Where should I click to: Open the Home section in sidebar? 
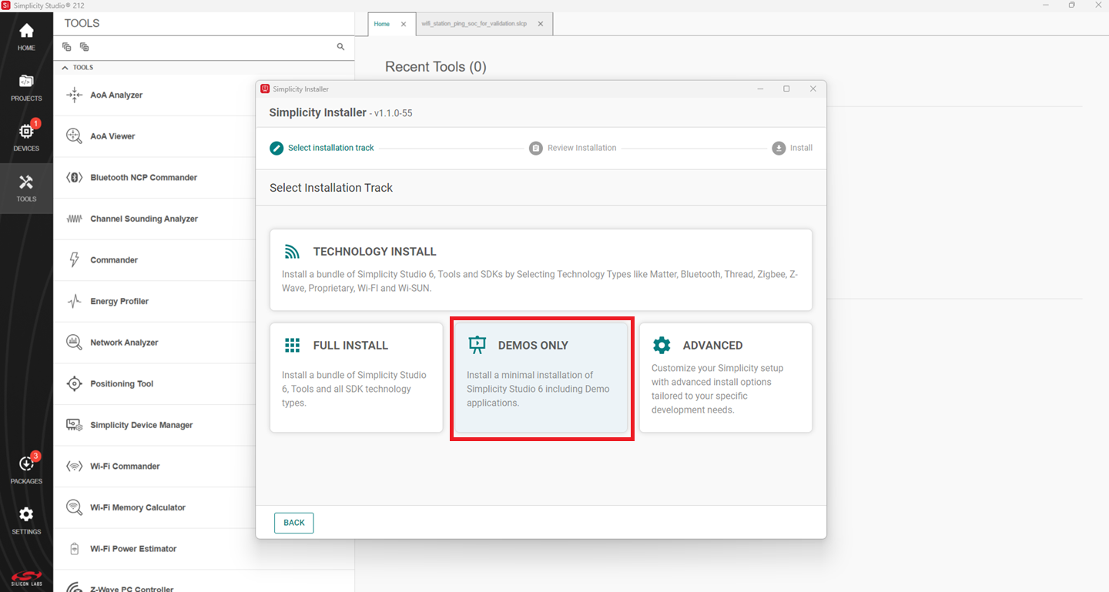click(x=26, y=36)
